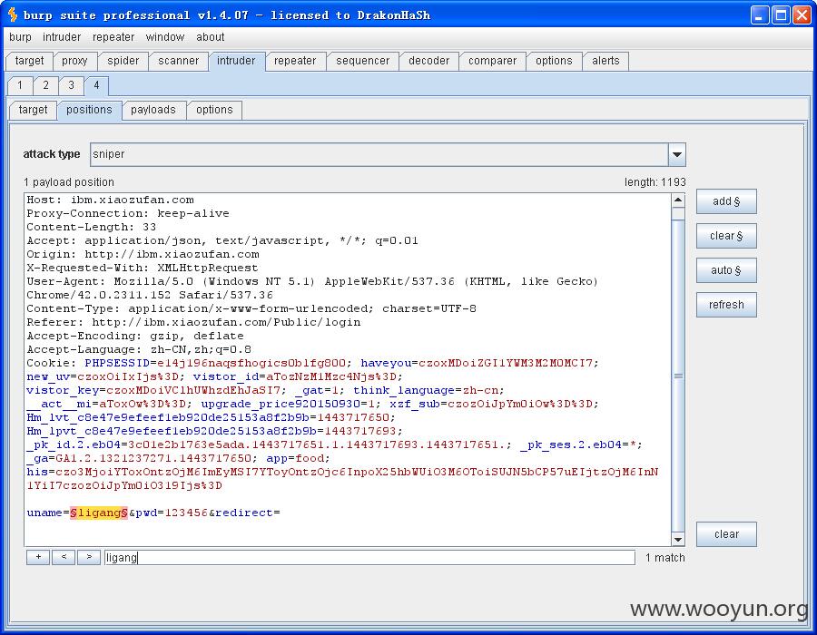817x635 pixels.
Task: Click the Proxy-Connection: keep-alive line
Action: pos(128,213)
